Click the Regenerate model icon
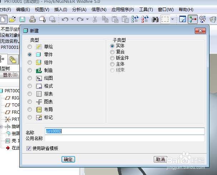Viewport: 217px width, 175px height. 135,19
